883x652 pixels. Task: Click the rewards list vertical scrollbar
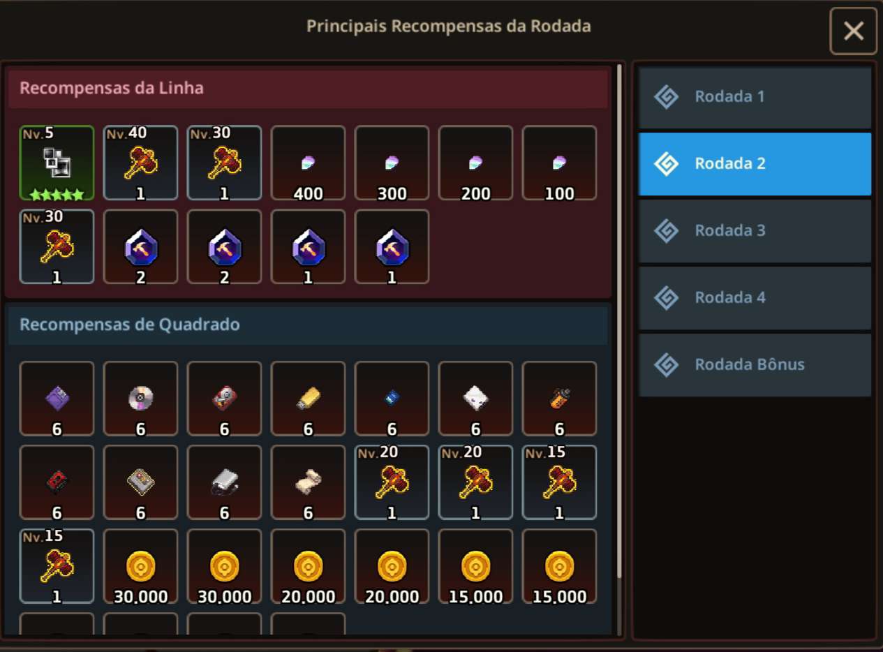pos(619,321)
